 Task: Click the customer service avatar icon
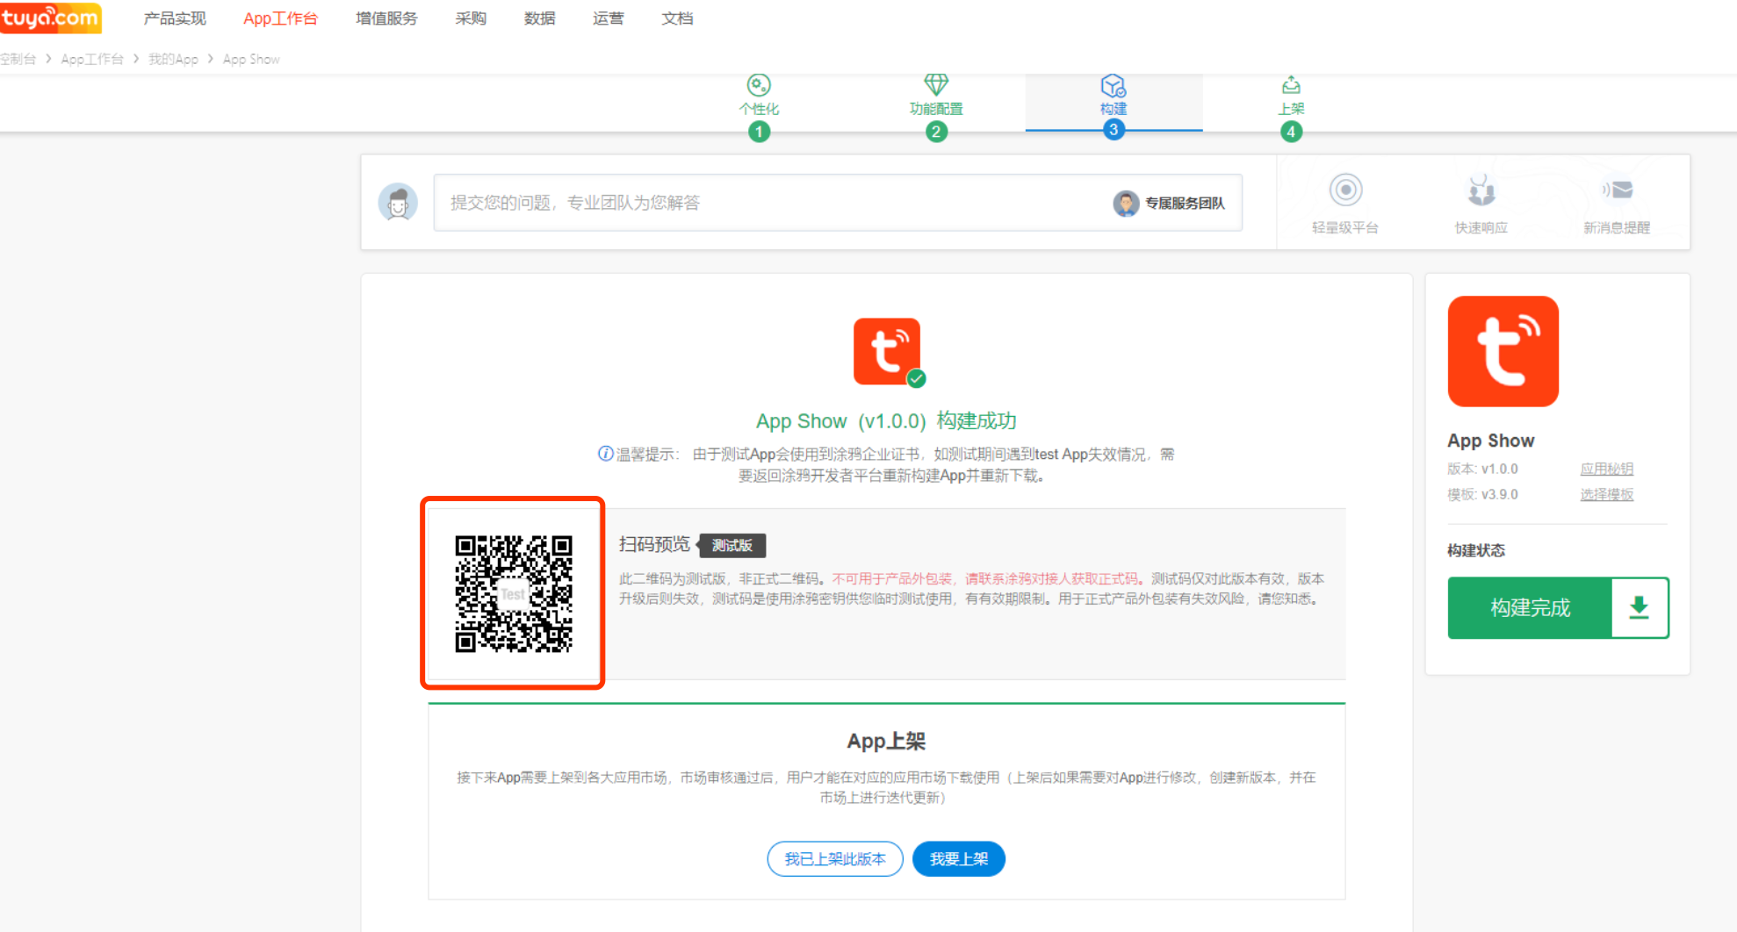(398, 203)
